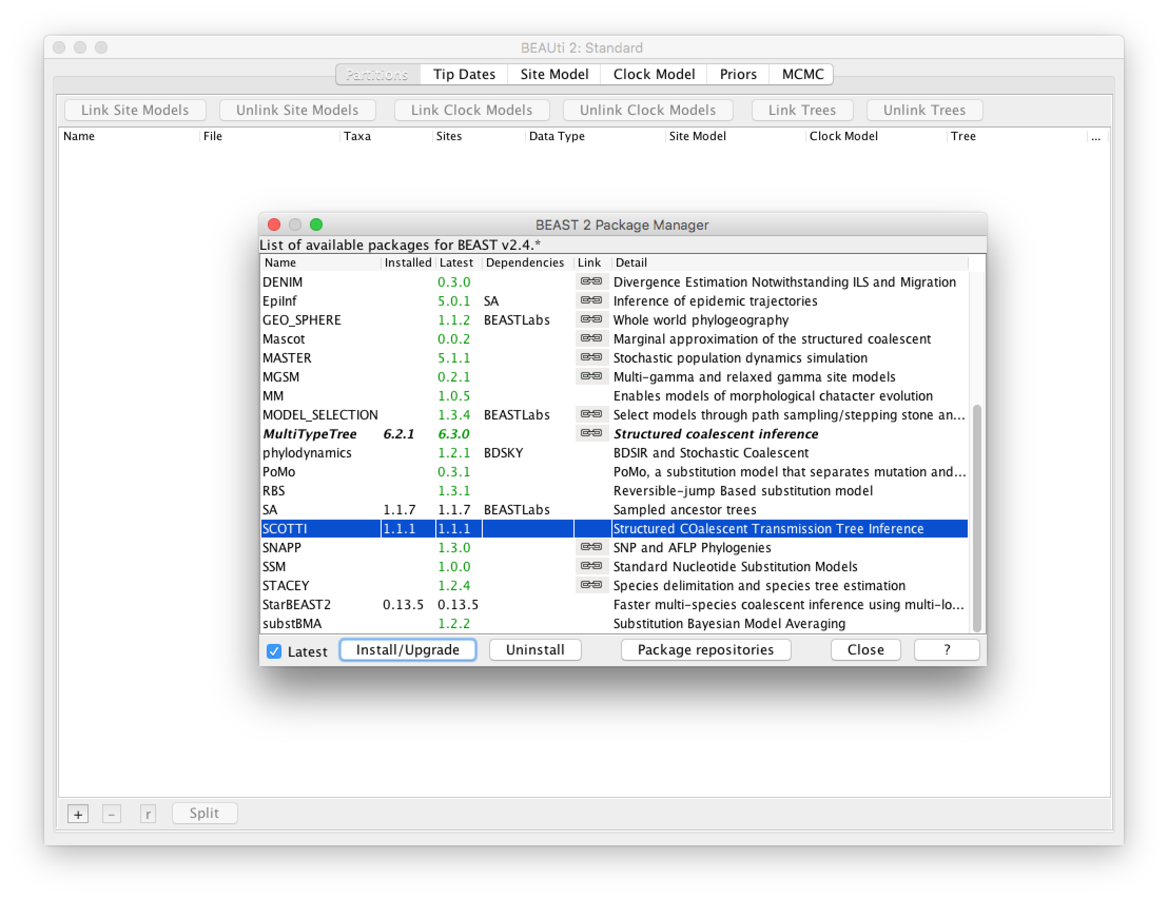Screen dimensions: 1168x898
Task: Select the phylodynamics package name
Action: point(307,453)
